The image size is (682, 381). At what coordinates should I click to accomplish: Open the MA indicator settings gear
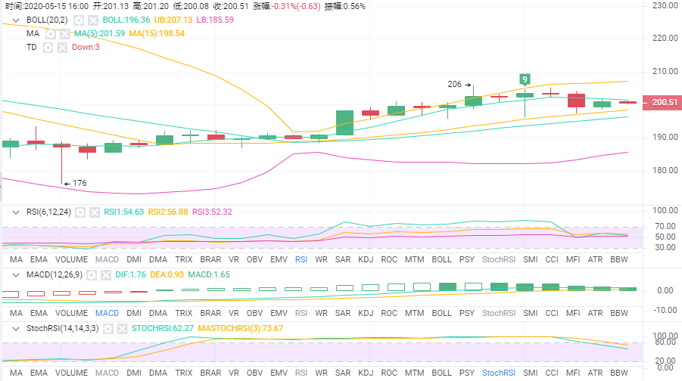pyautogui.click(x=51, y=34)
